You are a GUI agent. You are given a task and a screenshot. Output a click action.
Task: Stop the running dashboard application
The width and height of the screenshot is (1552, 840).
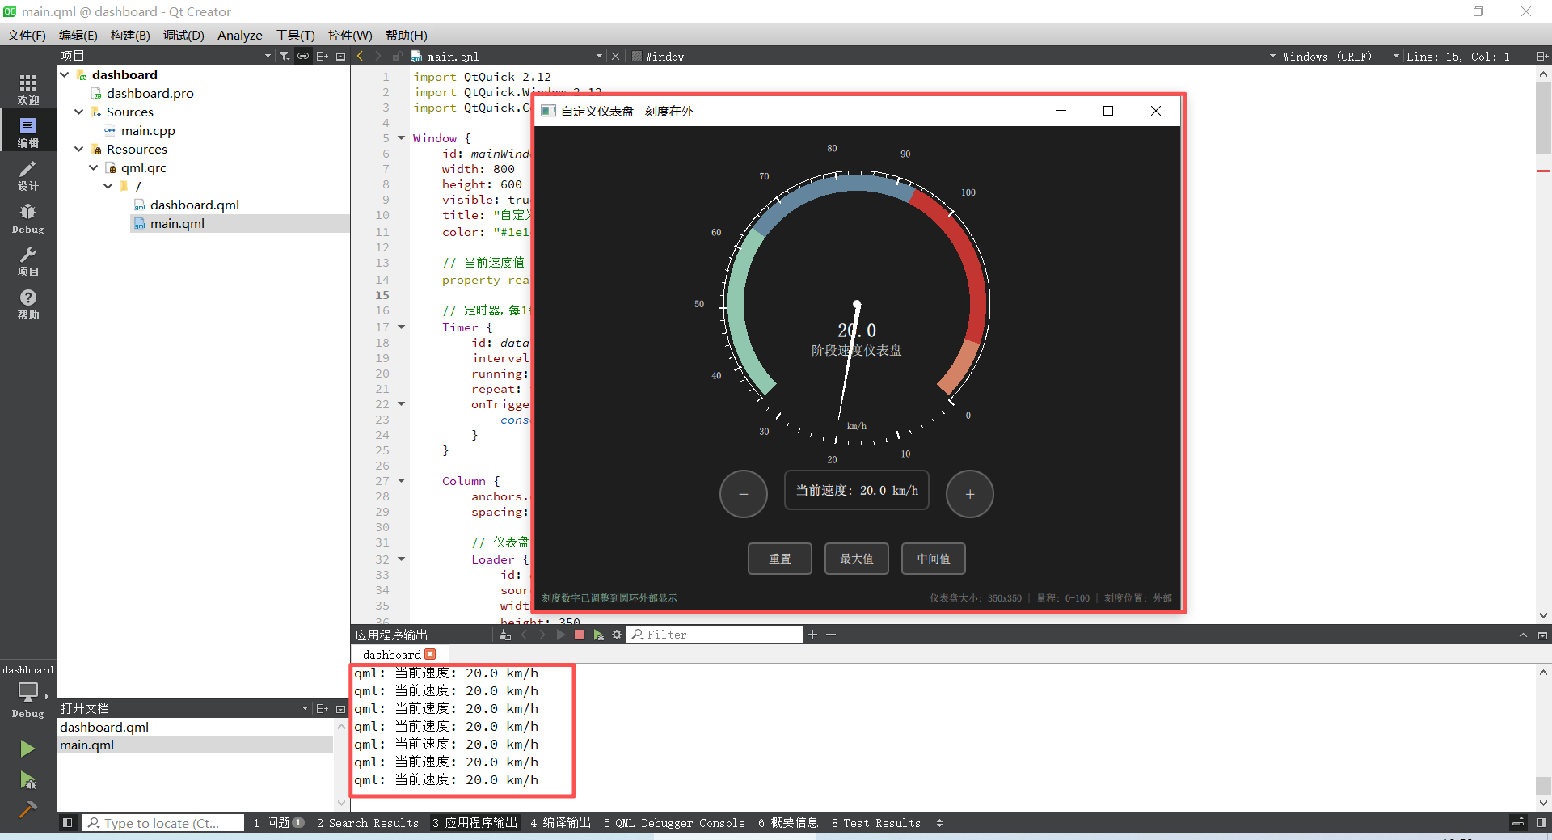pos(580,635)
